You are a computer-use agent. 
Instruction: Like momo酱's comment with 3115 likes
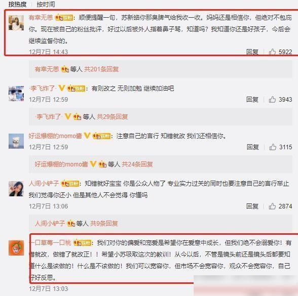pos(273,147)
